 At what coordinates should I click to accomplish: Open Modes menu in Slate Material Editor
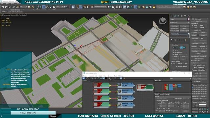click(x=85, y=76)
